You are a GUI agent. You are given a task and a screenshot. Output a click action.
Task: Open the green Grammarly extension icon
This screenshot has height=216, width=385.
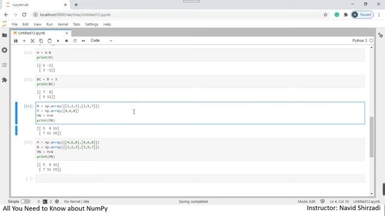tap(337, 14)
